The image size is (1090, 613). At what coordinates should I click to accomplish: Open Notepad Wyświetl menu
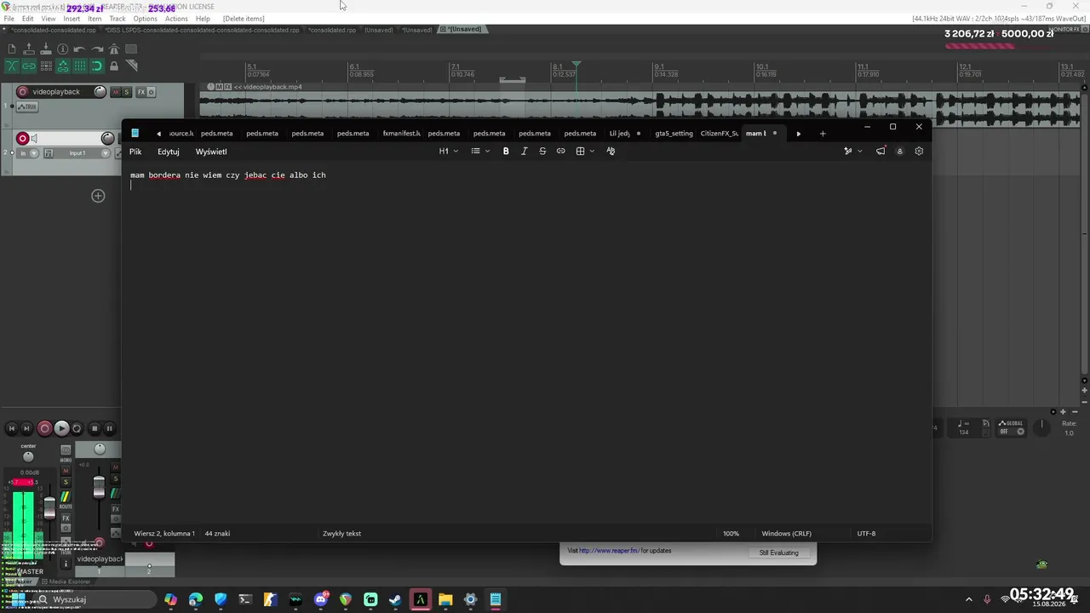tap(211, 152)
